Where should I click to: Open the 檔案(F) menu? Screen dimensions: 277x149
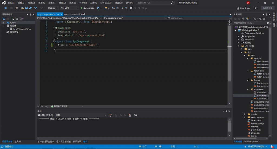click(11, 3)
